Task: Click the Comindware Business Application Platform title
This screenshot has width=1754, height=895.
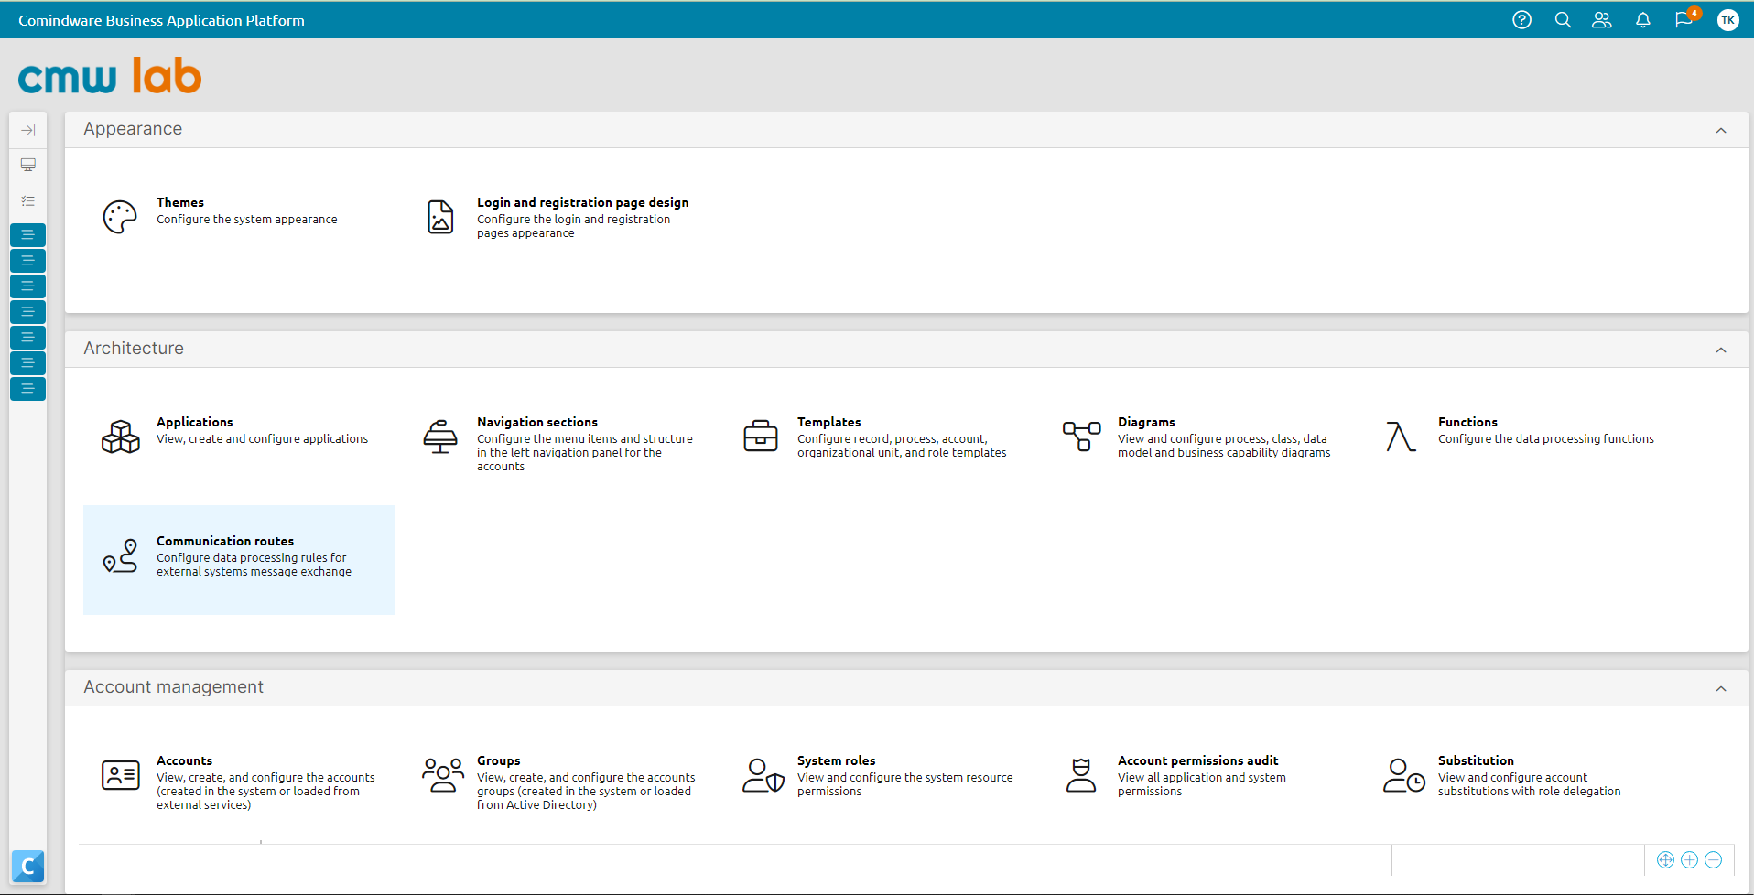Action: coord(161,20)
